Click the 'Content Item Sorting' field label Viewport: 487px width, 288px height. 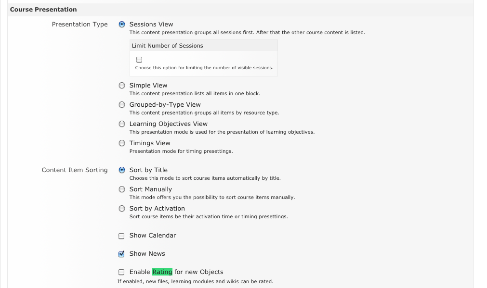pos(75,170)
